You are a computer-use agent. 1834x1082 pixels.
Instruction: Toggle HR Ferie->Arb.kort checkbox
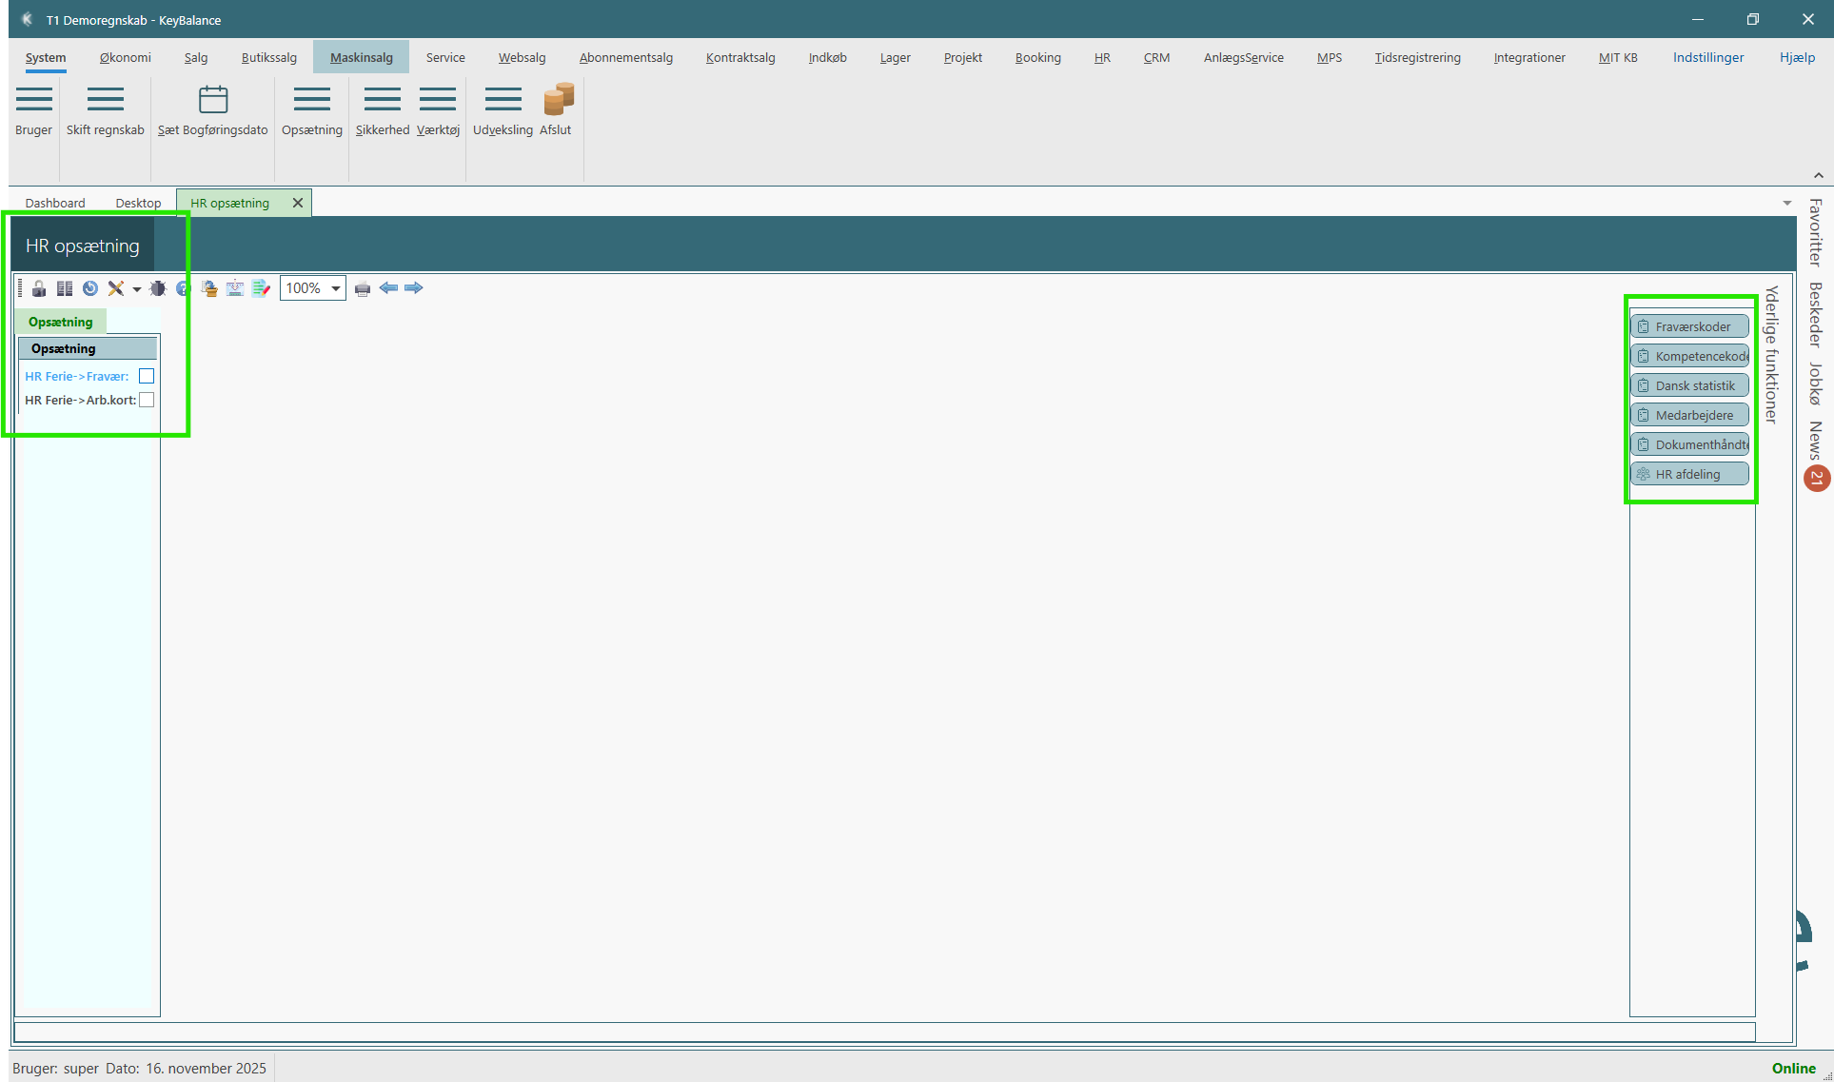pyautogui.click(x=147, y=400)
